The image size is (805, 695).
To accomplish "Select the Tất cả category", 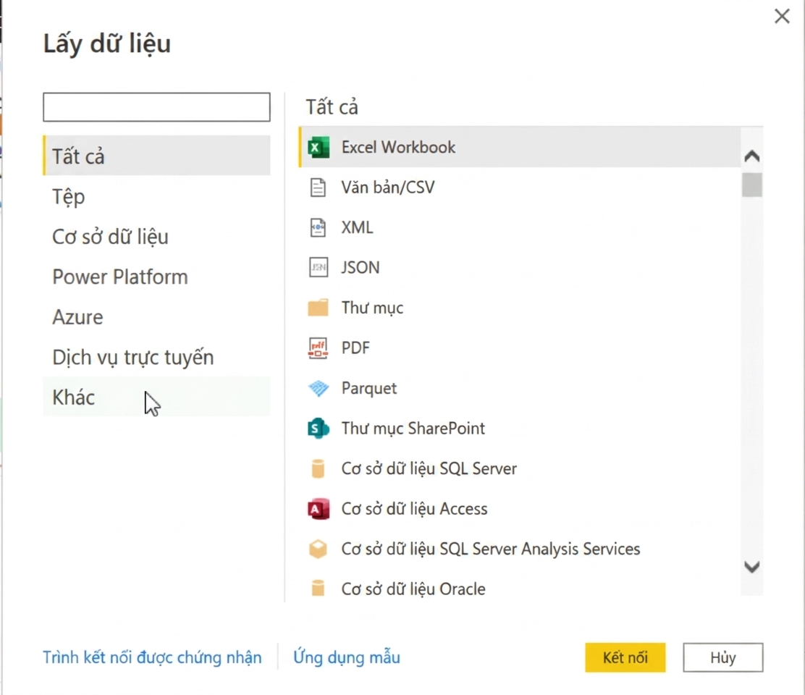I will 156,156.
